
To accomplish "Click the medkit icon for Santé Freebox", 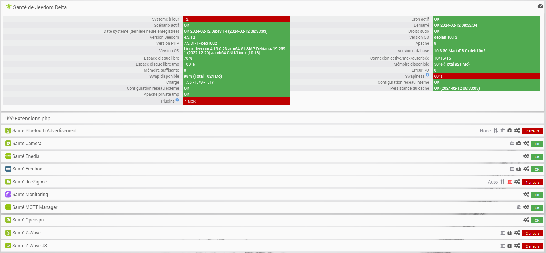I will pos(519,169).
